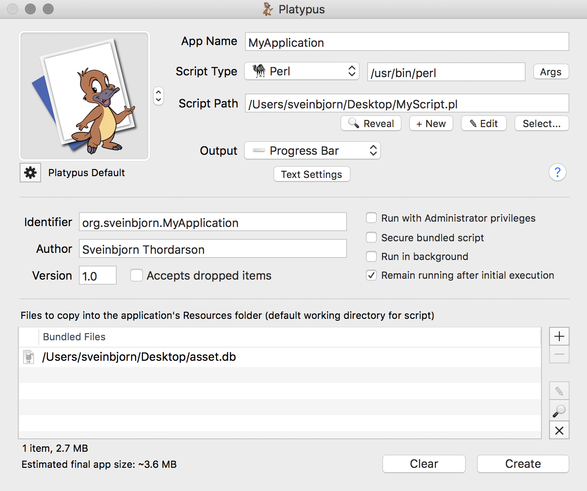Click the /usr/bin/perl interpreter field
587x491 pixels.
[446, 72]
